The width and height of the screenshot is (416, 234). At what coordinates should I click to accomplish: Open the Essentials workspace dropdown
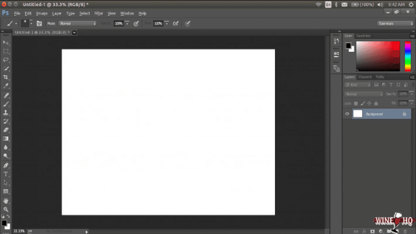[395, 23]
